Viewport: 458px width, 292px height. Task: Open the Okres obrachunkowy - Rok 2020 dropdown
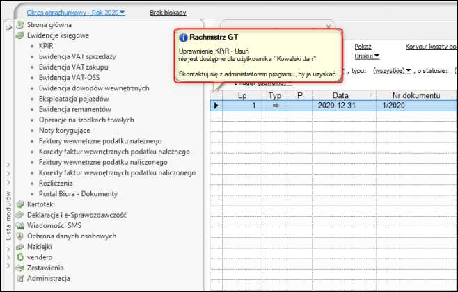click(x=76, y=13)
